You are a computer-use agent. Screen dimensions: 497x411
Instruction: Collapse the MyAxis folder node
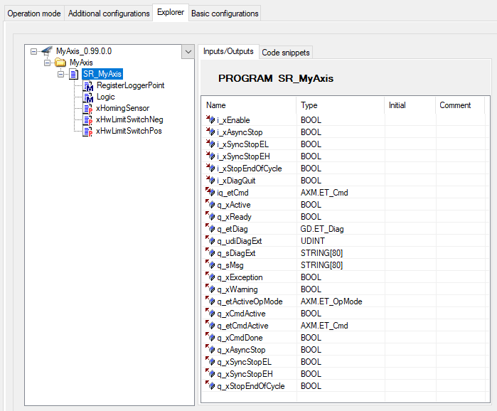click(x=47, y=63)
